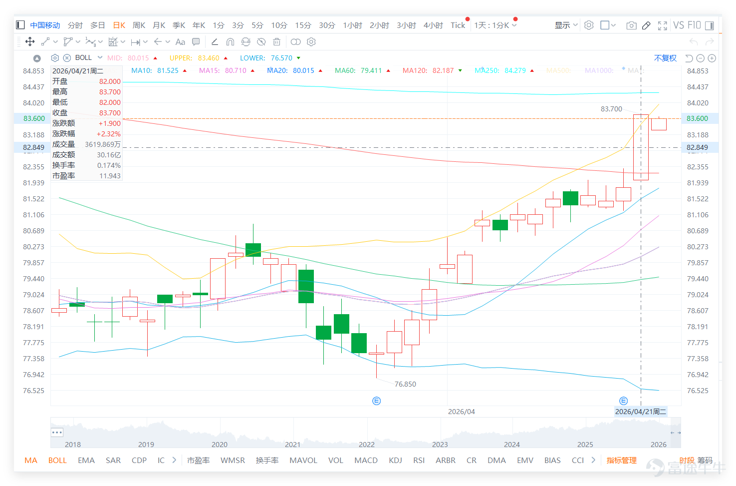The height and width of the screenshot is (486, 736).
Task: Reset chart zoom with the rotate icon
Action: [689, 58]
